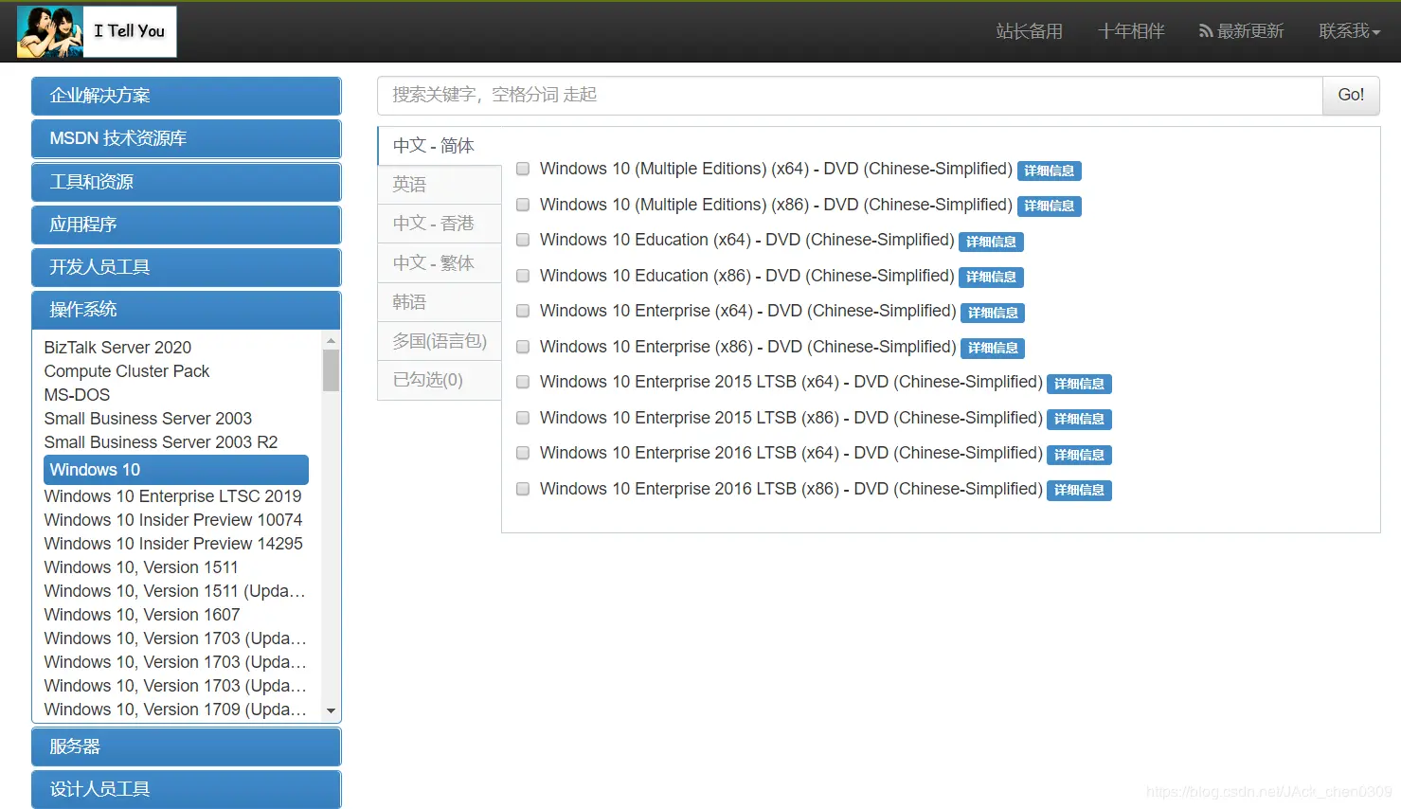Switch to the 英语 tab
Viewport: 1401px width, 809px height.
[x=440, y=185]
